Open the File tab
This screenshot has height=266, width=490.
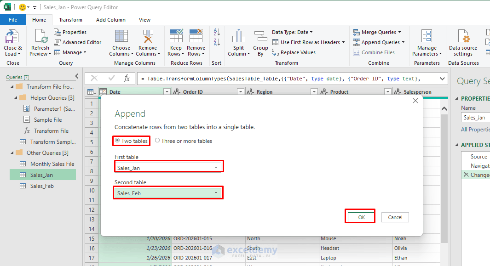point(13,20)
